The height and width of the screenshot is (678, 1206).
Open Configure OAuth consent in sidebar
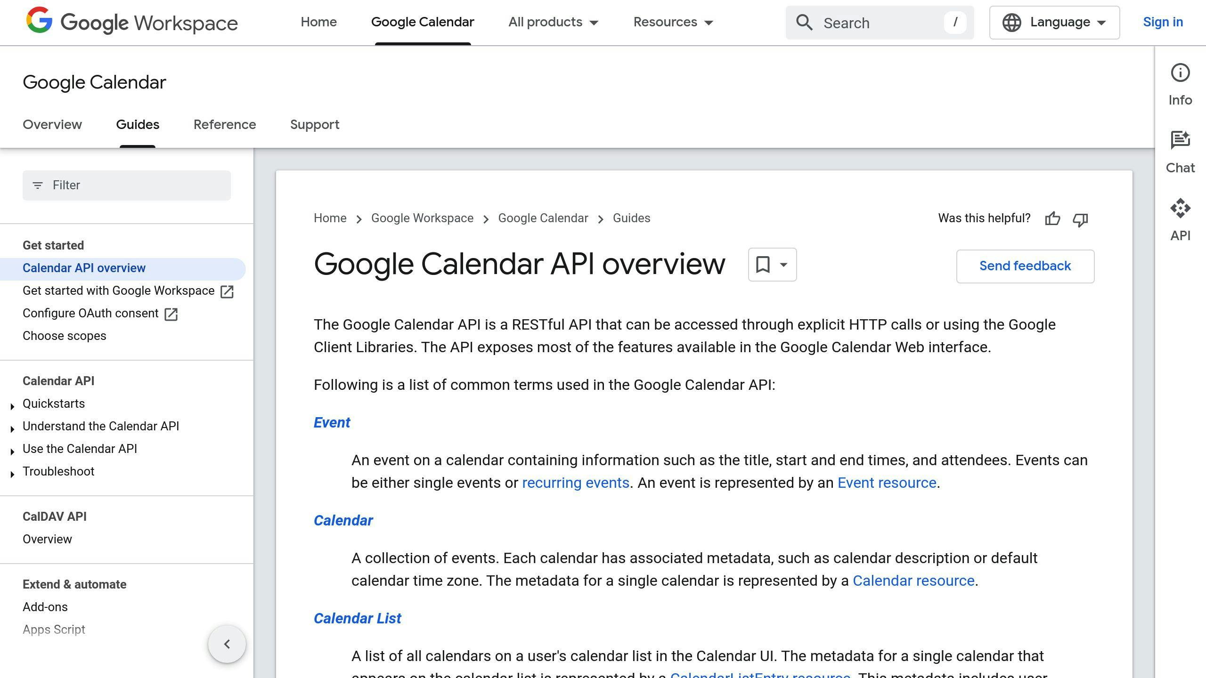point(90,314)
